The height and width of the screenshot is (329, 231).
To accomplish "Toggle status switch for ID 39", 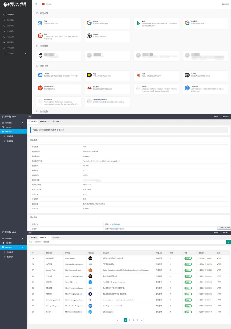I will 188,258.
